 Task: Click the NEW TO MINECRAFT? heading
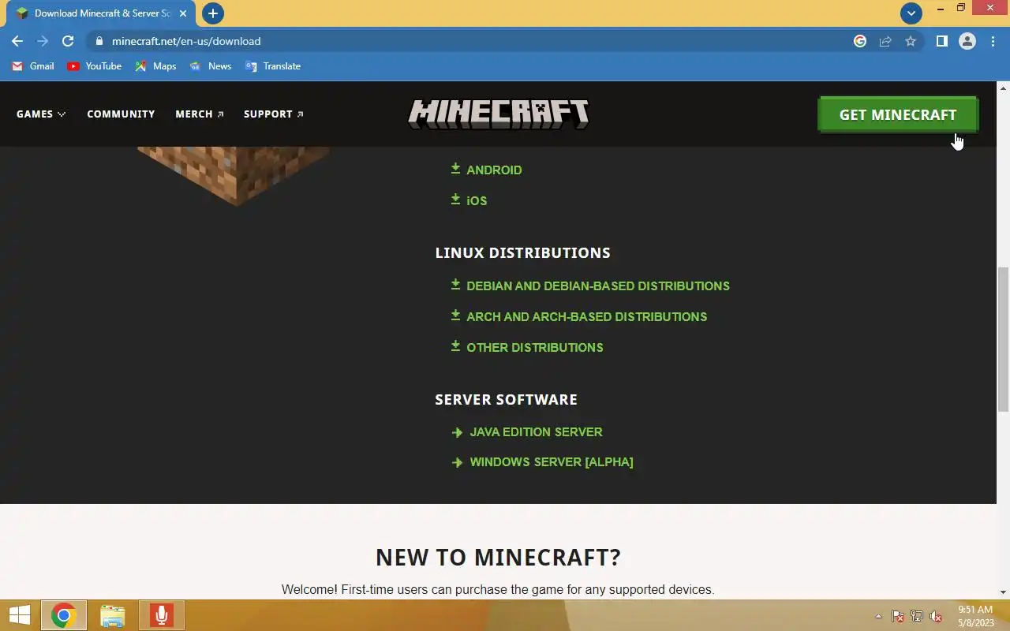click(498, 557)
